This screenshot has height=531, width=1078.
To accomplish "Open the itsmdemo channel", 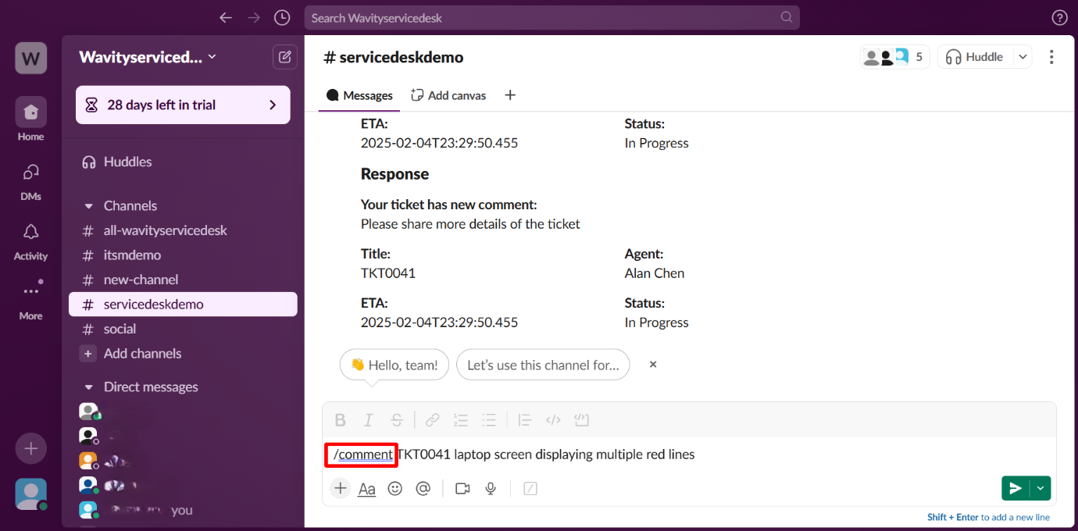I will point(183,255).
